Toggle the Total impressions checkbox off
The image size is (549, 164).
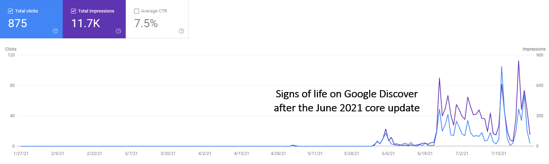[73, 11]
